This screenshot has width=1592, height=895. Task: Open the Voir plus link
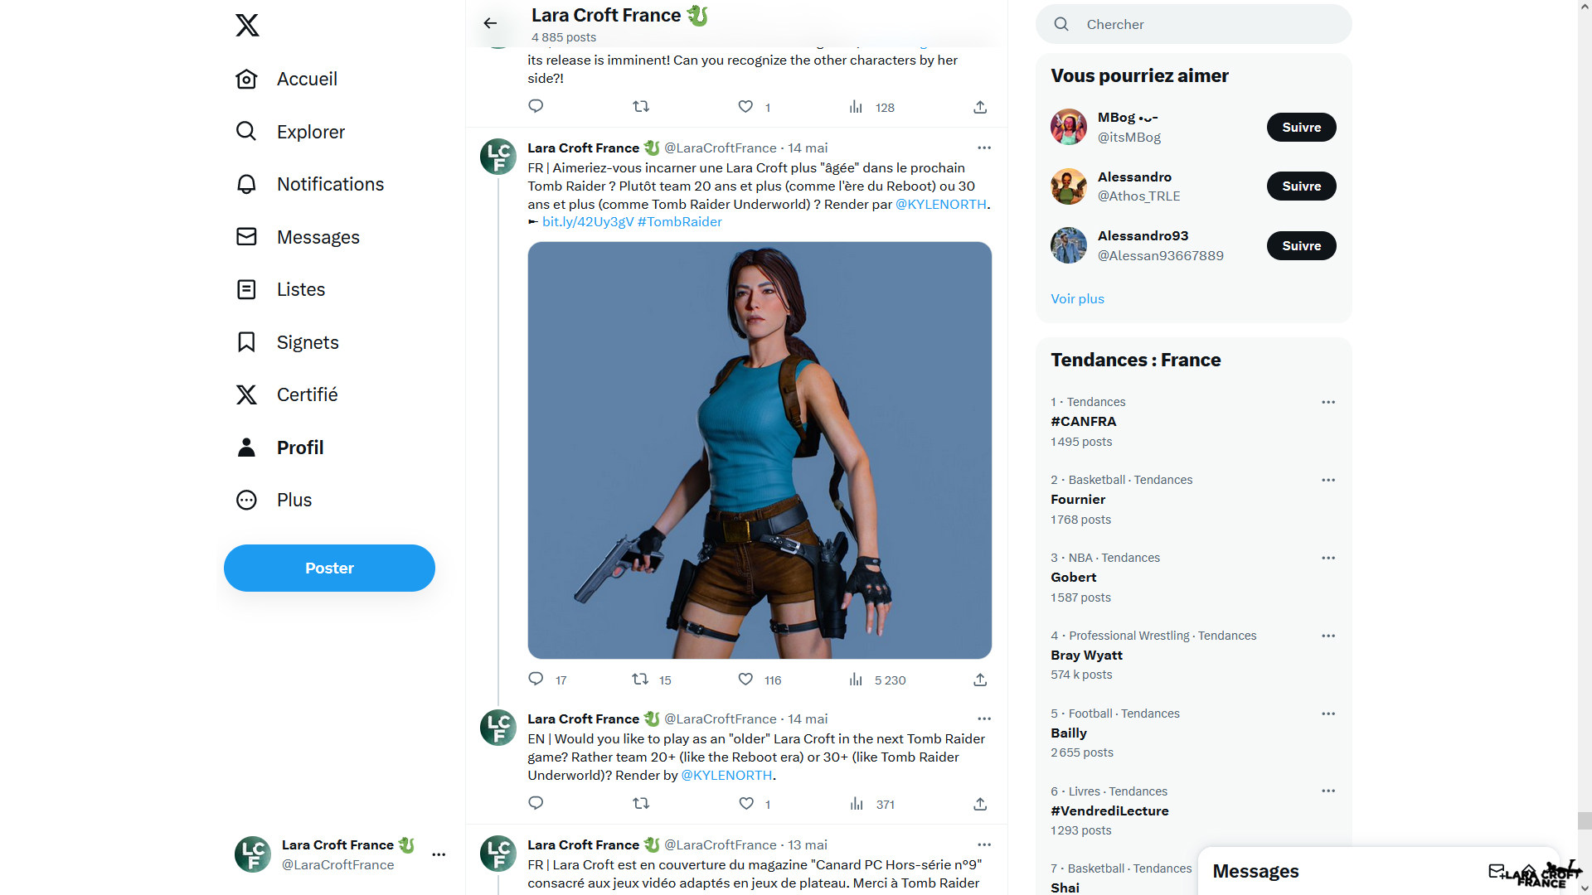coord(1077,298)
